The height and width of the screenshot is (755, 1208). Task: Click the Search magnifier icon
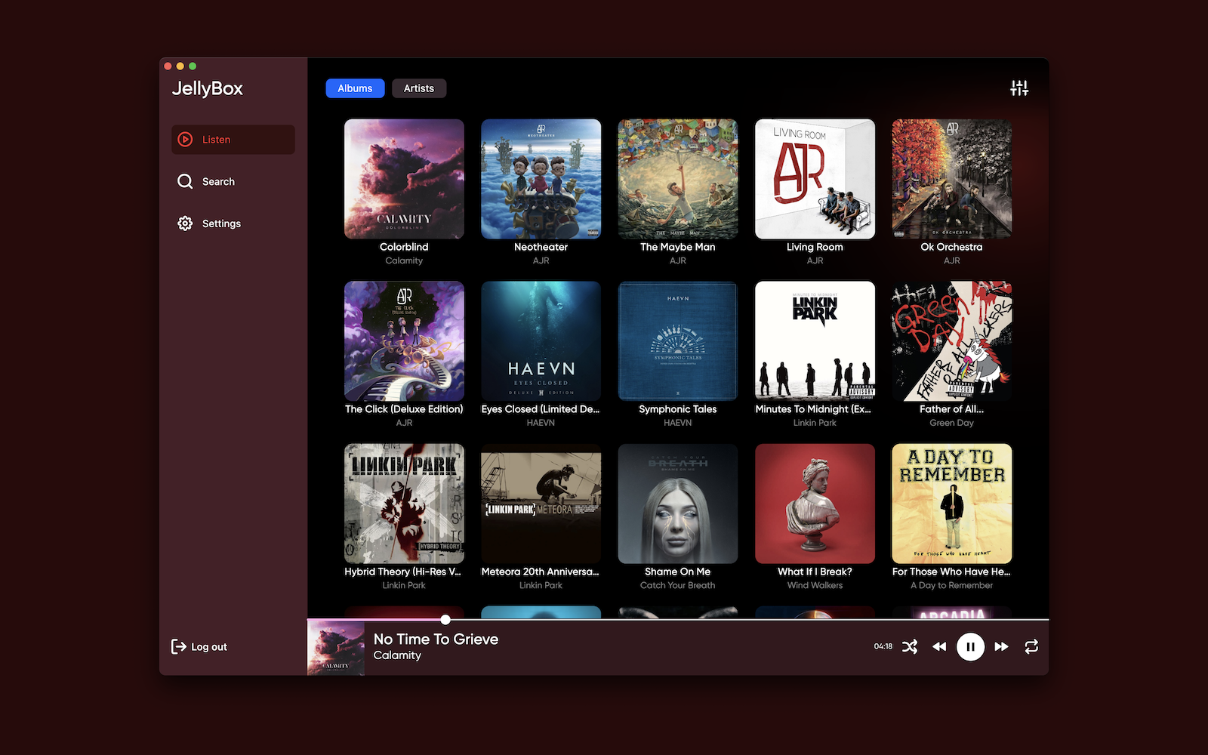click(x=185, y=181)
